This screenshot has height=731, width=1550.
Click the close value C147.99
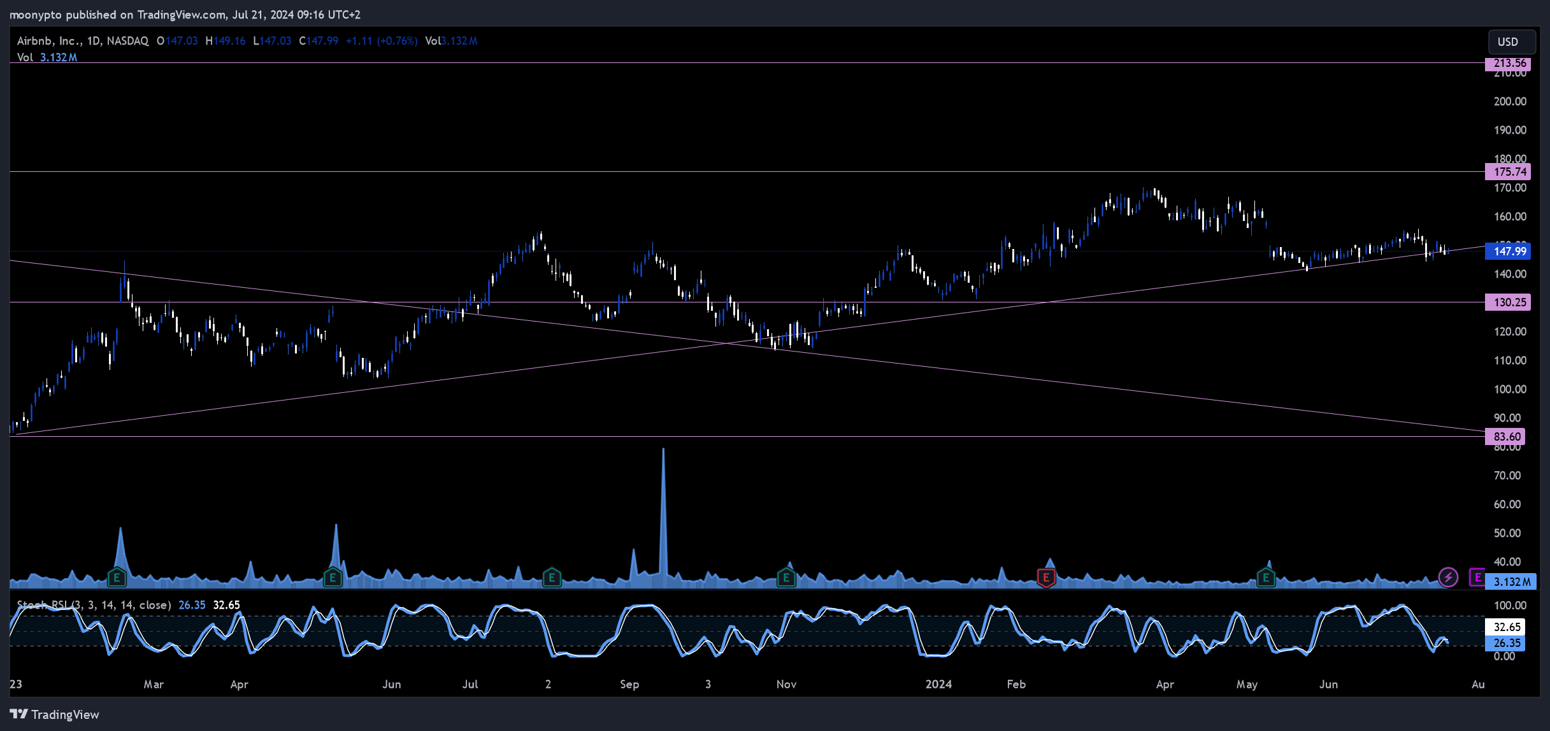pos(319,41)
